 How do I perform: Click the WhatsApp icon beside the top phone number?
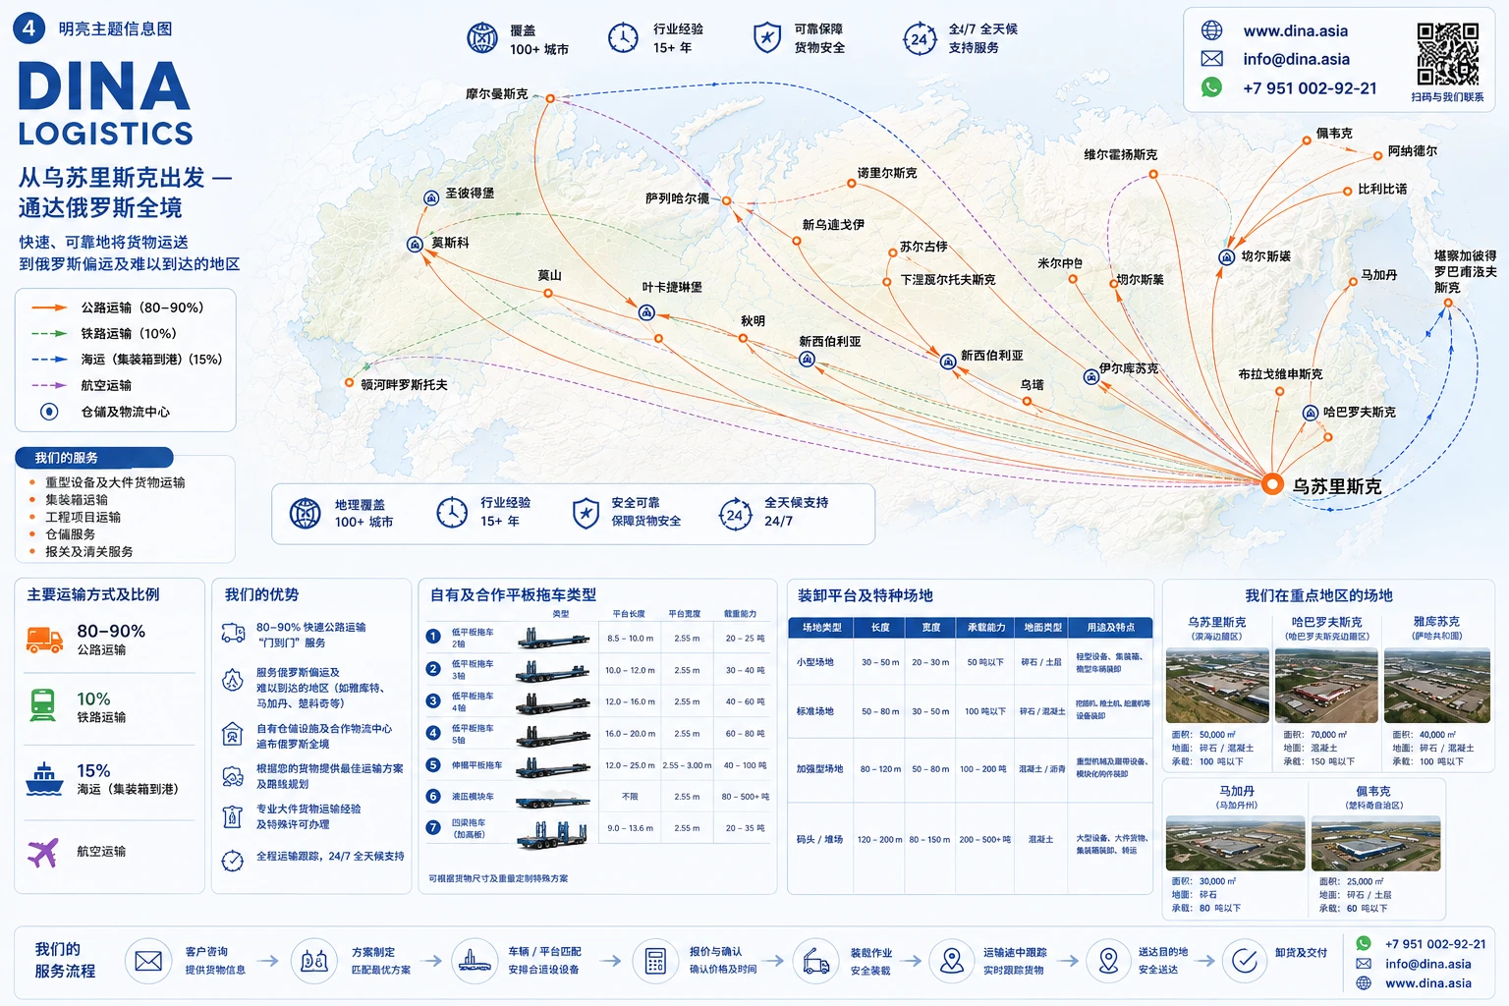coord(1211,87)
